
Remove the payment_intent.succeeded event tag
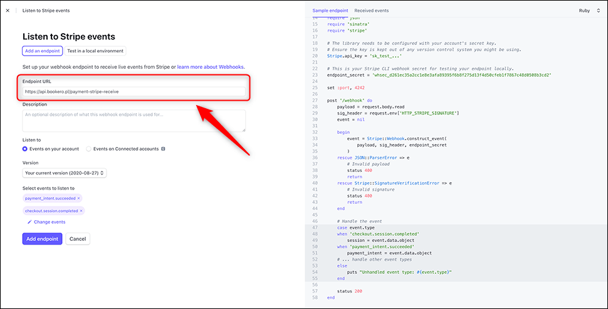[78, 198]
